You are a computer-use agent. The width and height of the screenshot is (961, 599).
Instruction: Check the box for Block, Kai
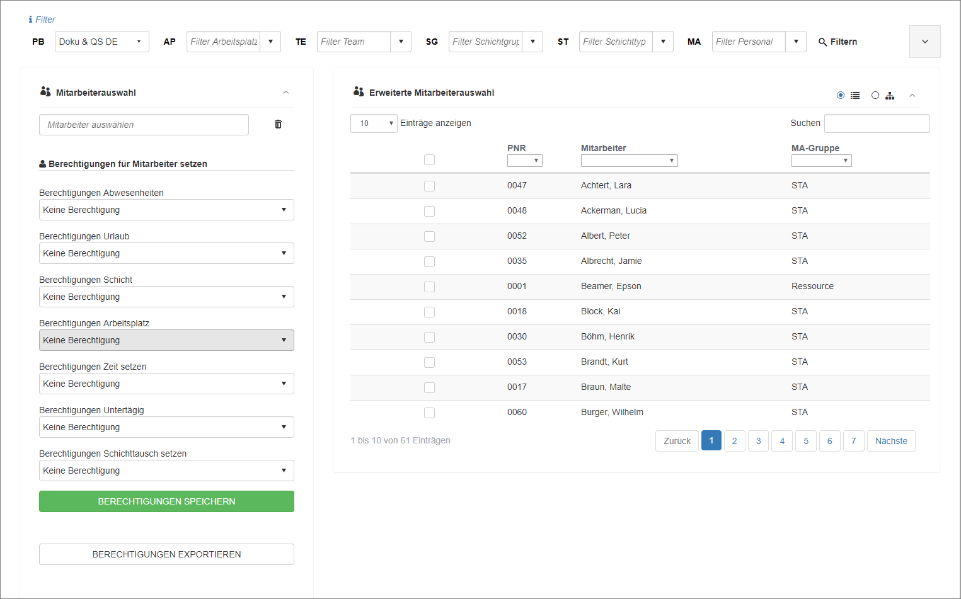429,312
